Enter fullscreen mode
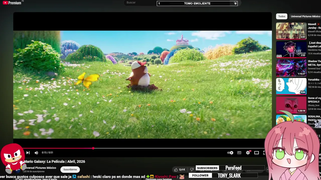 click(264, 153)
